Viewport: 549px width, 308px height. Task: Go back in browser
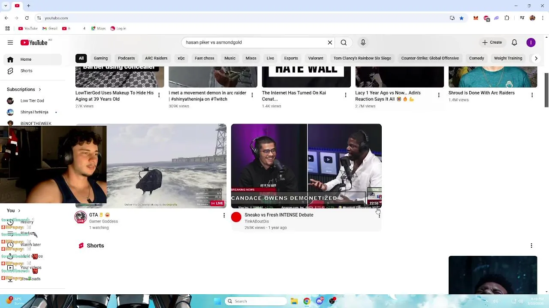pyautogui.click(x=6, y=18)
